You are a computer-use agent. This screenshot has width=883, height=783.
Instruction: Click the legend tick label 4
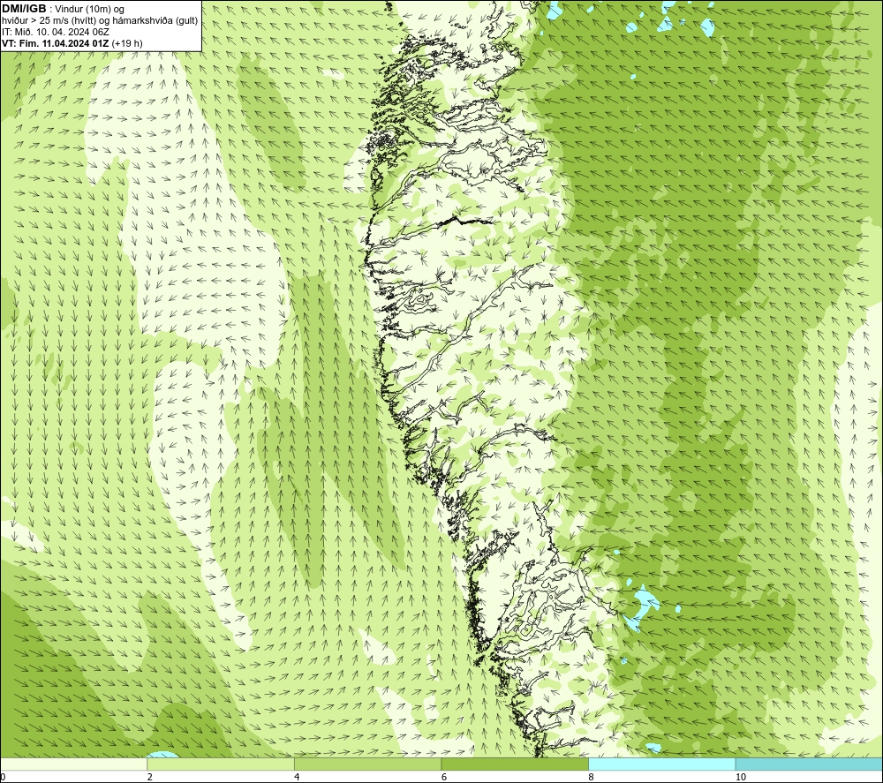[x=297, y=778]
